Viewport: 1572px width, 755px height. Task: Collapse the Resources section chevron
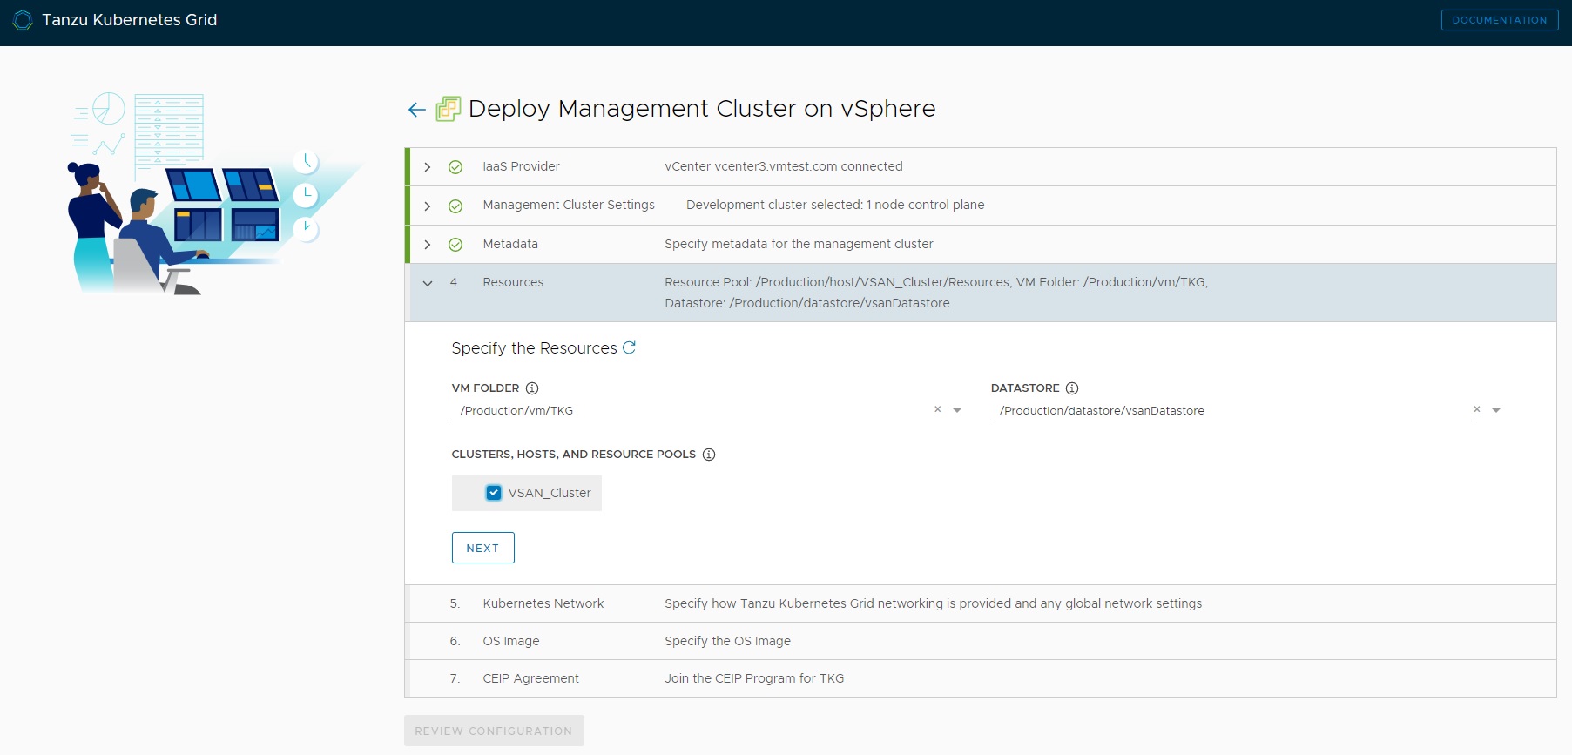tap(428, 283)
